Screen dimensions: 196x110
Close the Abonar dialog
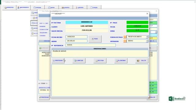[x=147, y=13]
